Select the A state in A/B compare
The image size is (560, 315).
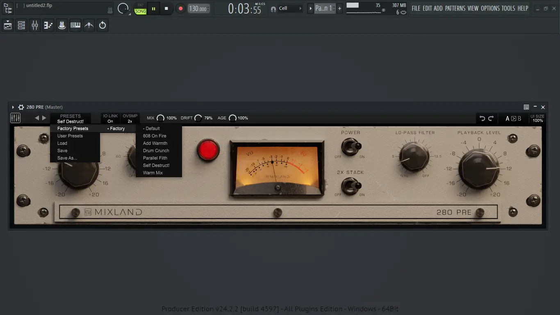[508, 119]
